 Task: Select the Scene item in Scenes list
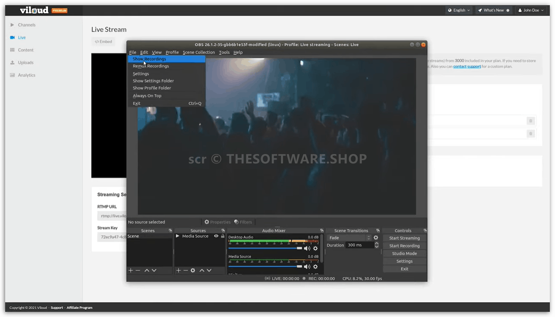coord(150,236)
